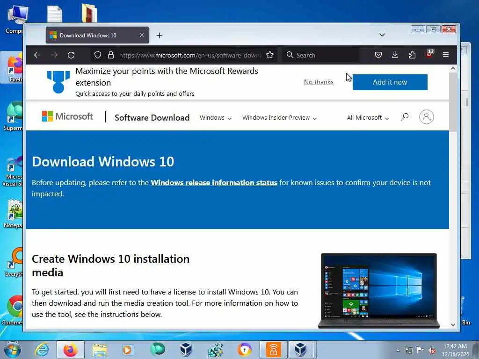Image resolution: width=479 pixels, height=359 pixels.
Task: Open the extensions puzzle-piece icon
Action: (412, 55)
